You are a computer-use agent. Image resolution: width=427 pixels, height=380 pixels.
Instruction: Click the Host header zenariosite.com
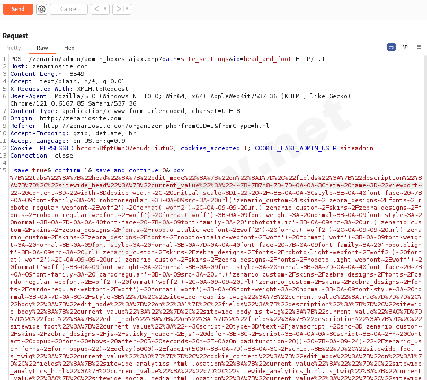point(49,66)
